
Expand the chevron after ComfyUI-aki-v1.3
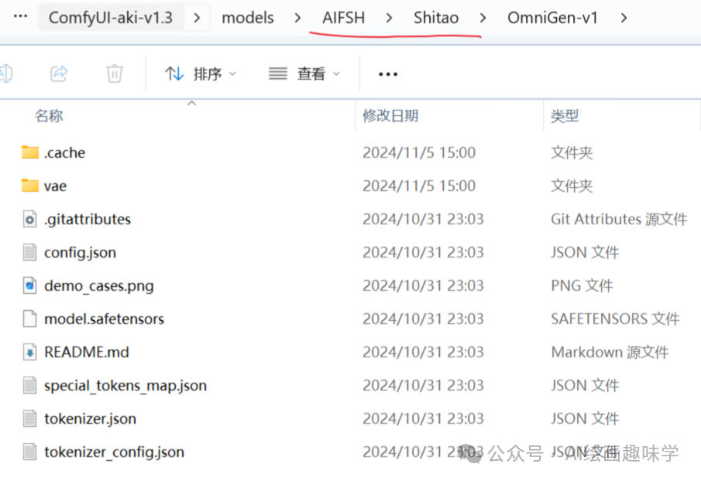[x=197, y=18]
